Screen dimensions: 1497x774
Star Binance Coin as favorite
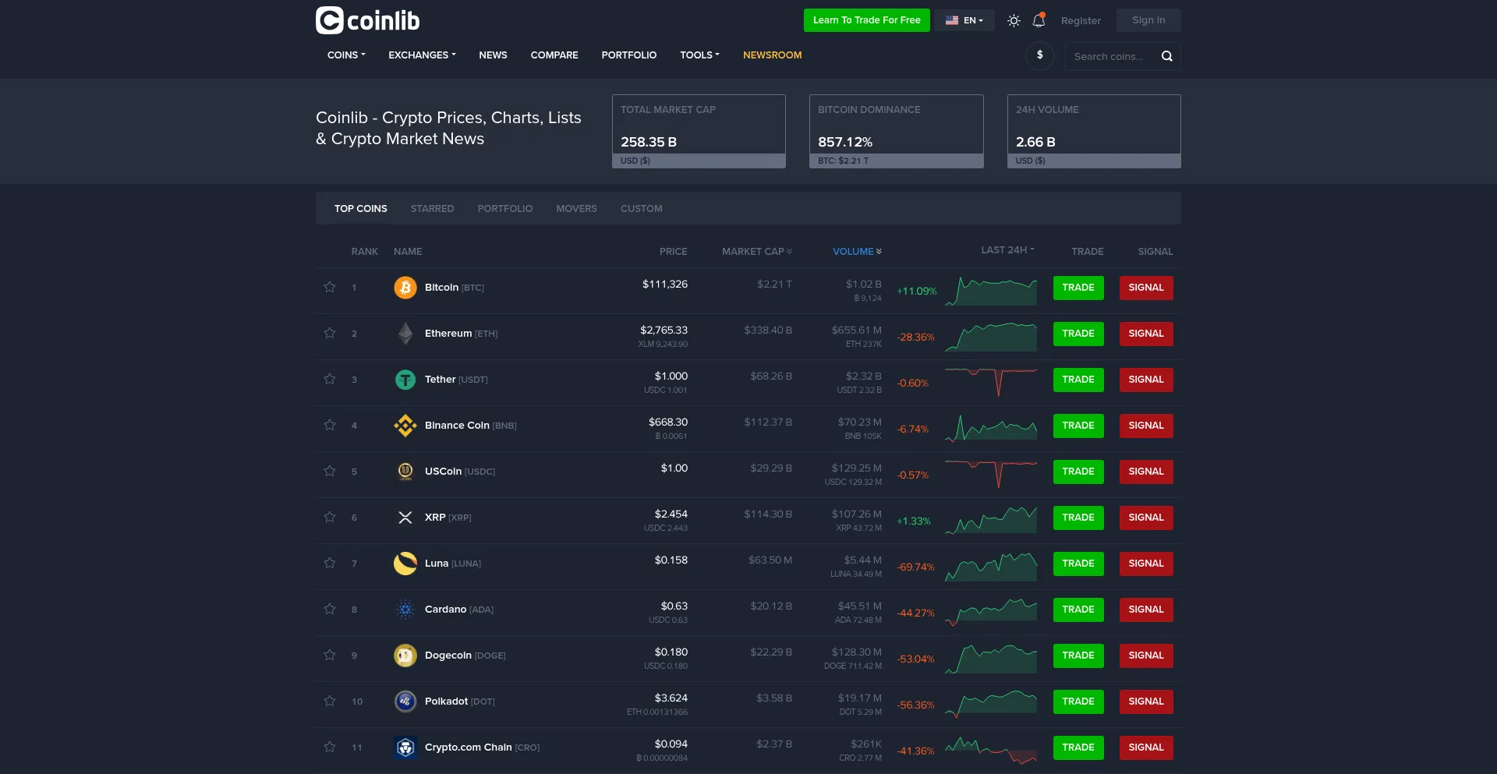pyautogui.click(x=330, y=425)
